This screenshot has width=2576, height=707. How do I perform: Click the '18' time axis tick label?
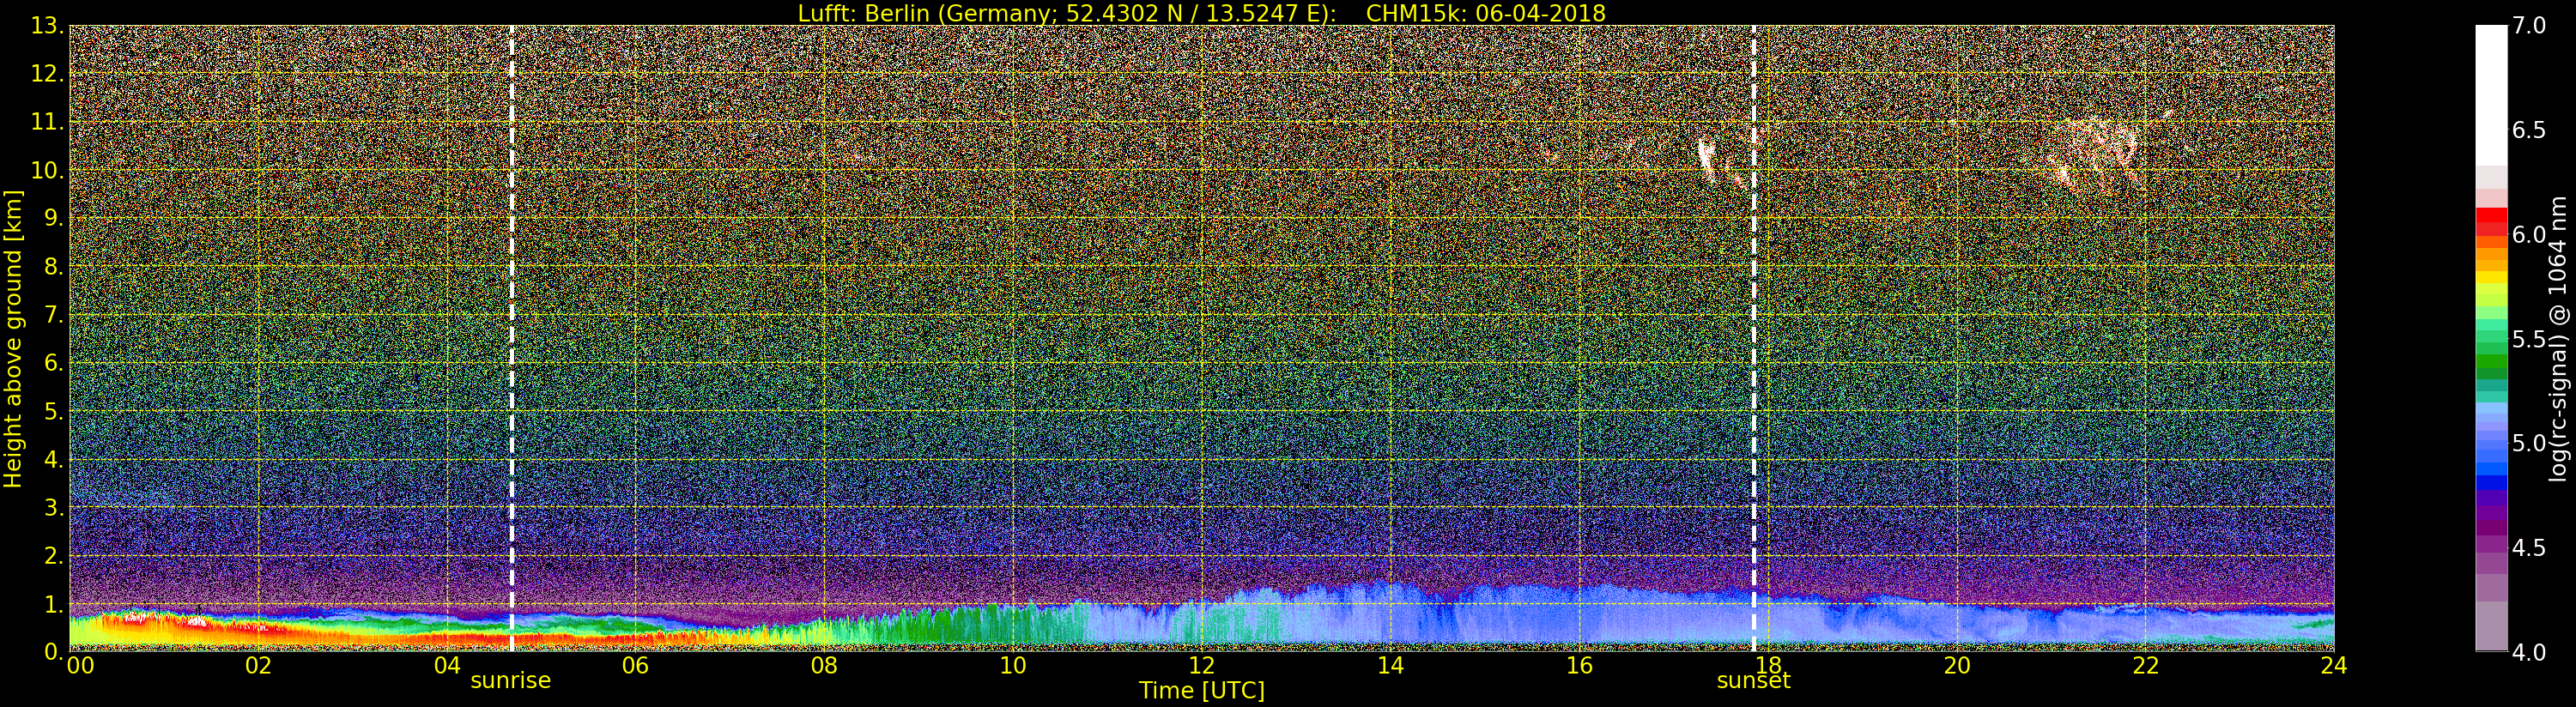[1768, 666]
